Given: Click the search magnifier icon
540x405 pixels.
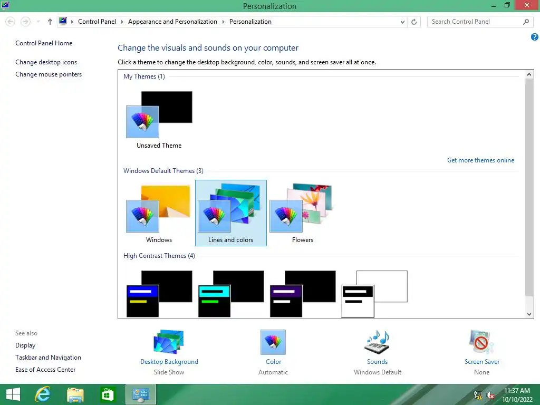Looking at the screenshot, I should pyautogui.click(x=526, y=22).
